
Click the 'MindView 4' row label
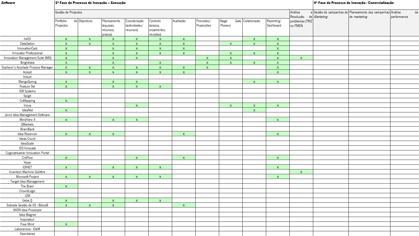point(27,120)
